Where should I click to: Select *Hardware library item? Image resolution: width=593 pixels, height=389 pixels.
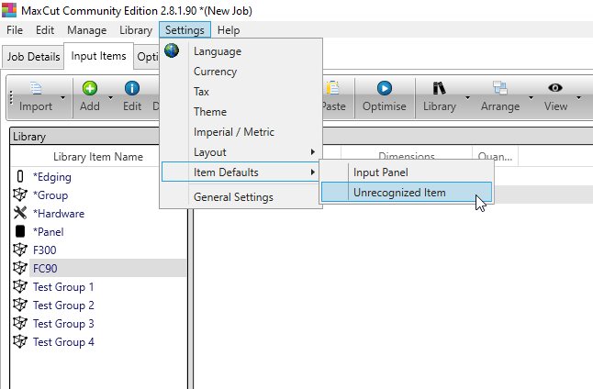pos(59,213)
